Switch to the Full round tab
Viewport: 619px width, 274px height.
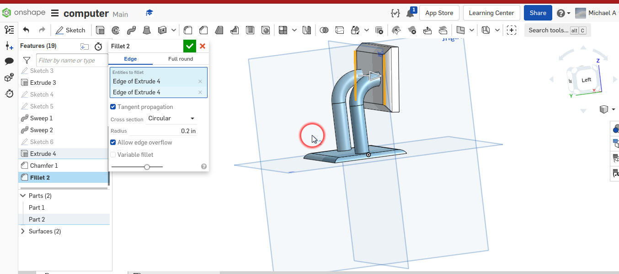(181, 59)
